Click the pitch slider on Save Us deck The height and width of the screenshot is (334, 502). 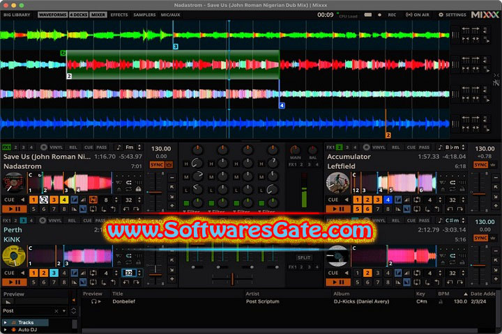tap(155, 192)
